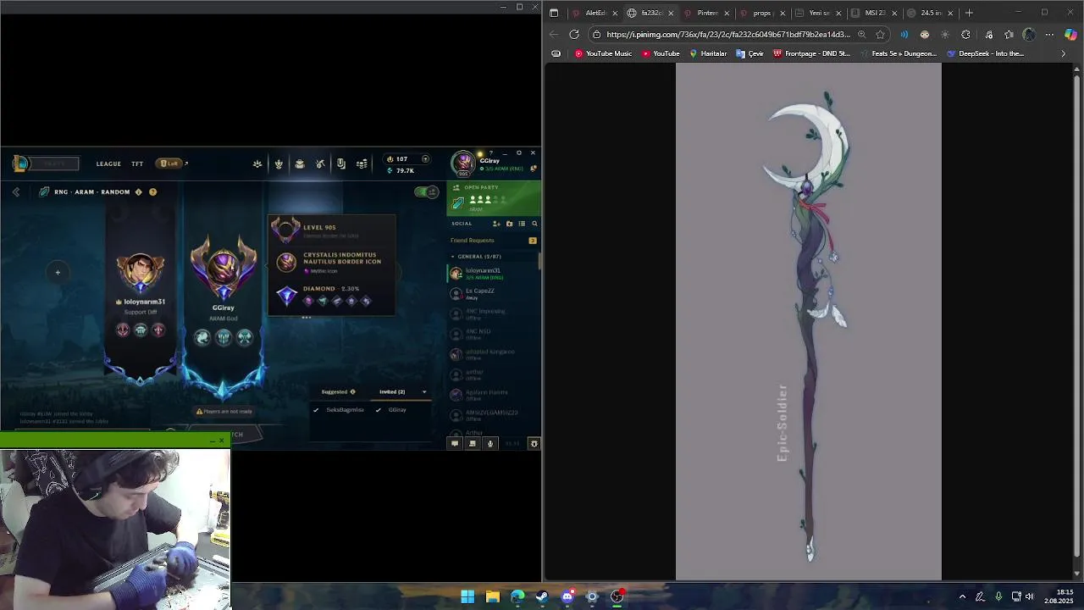Open the LEAGUE menu in client
This screenshot has width=1084, height=610.
pyautogui.click(x=108, y=164)
